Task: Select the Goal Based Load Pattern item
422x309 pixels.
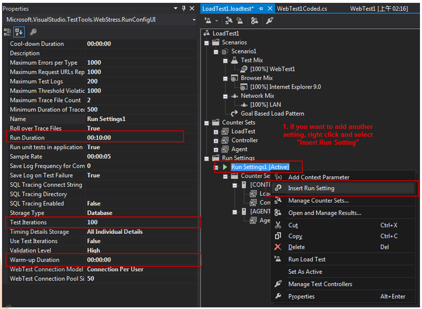Action: click(x=272, y=114)
